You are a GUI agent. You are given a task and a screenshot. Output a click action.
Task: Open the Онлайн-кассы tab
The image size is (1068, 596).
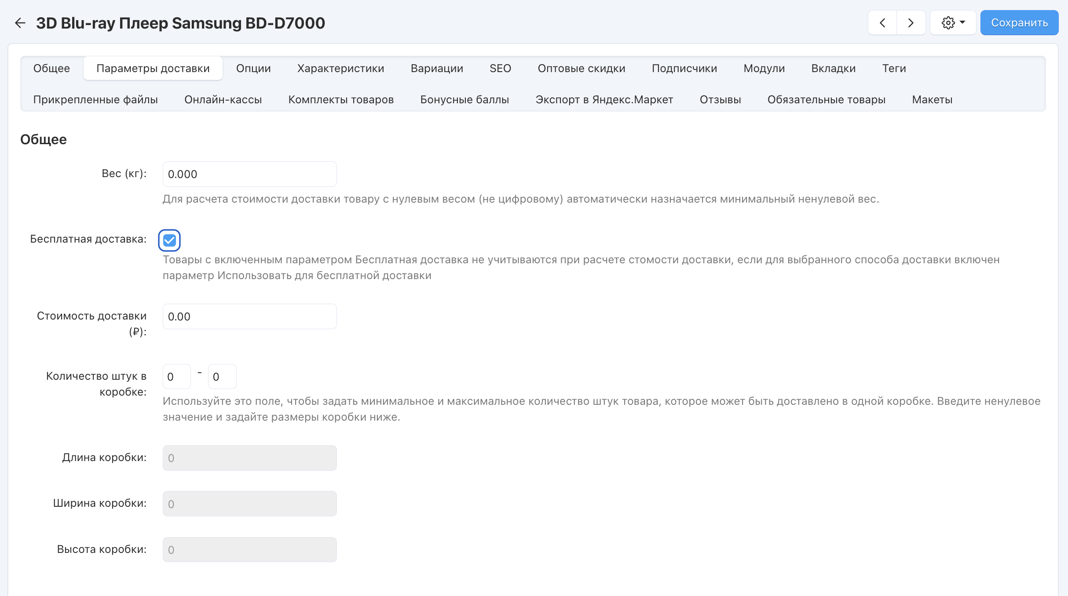223,99
